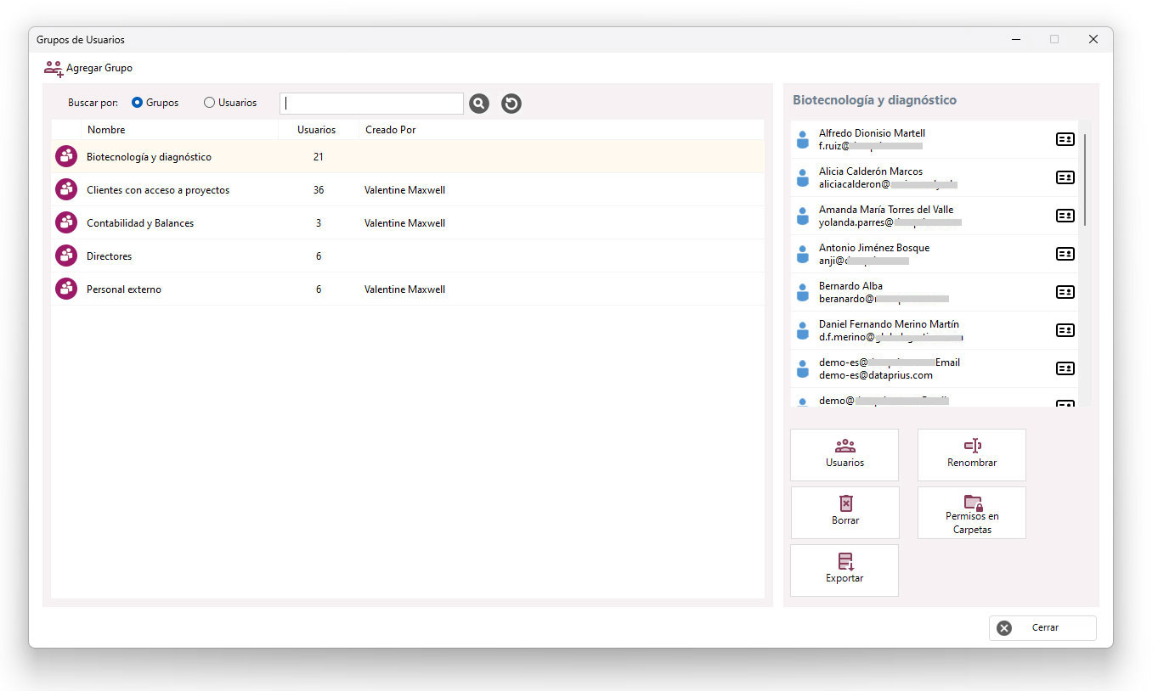Select the Usuarios radio button
This screenshot has width=1158, height=691.
tap(209, 103)
